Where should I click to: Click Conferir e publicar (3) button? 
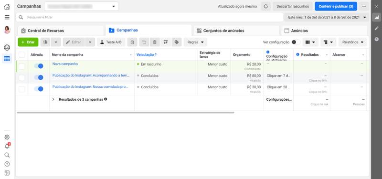coord(336,6)
